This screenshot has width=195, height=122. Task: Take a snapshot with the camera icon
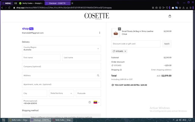click(156, 8)
